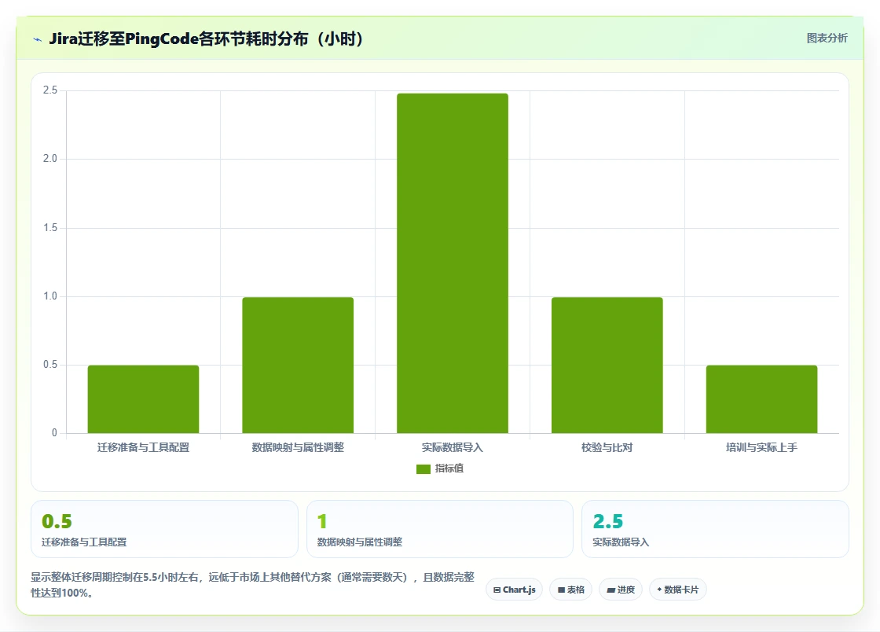Click the 0.5 y-axis tick label
The width and height of the screenshot is (880, 632).
tap(50, 365)
